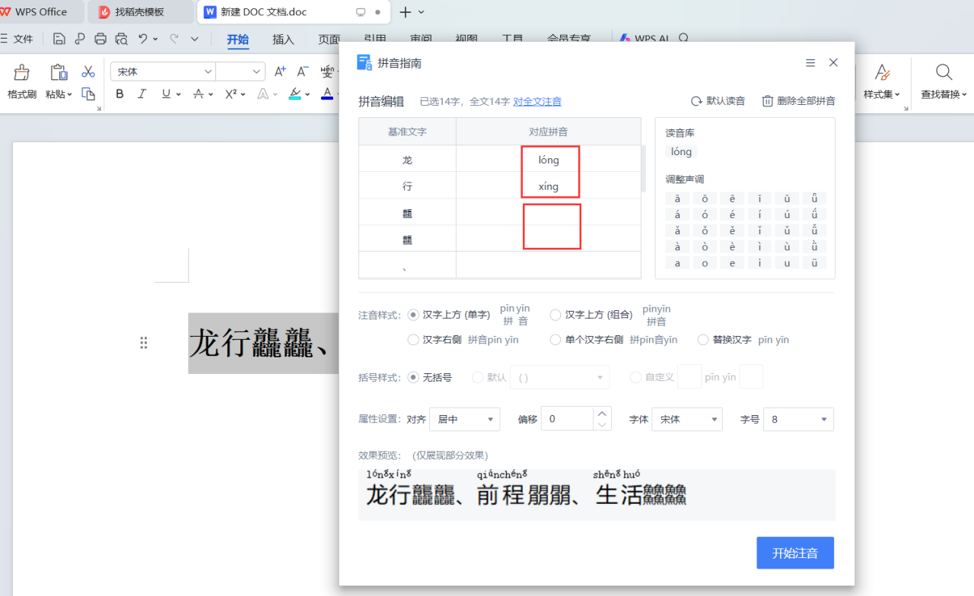Expand the Undo history dropdown arrow
974x596 pixels.
(155, 39)
